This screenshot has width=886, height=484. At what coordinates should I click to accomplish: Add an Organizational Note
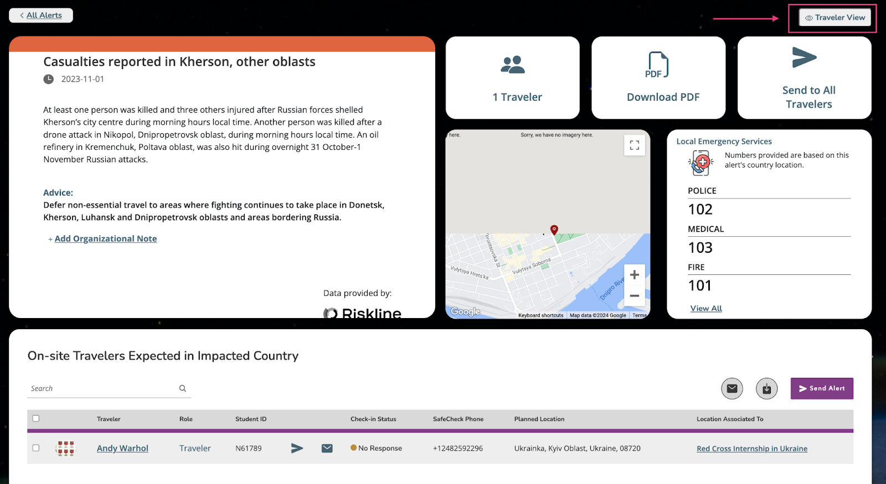(x=106, y=239)
